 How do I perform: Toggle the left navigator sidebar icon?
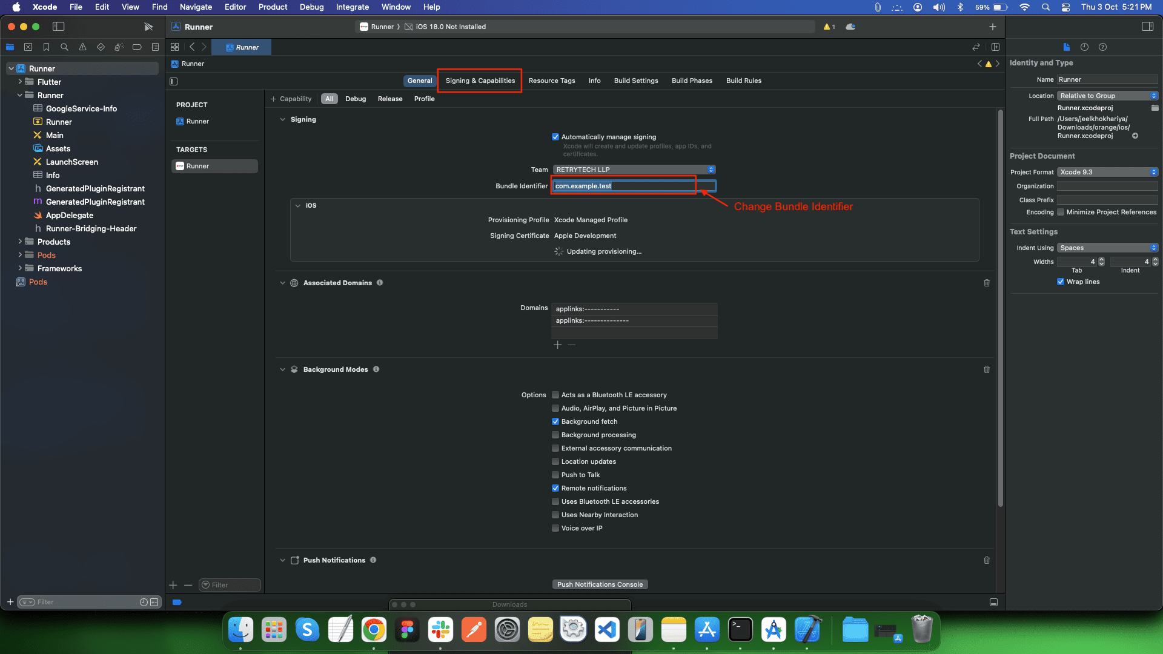pos(59,27)
